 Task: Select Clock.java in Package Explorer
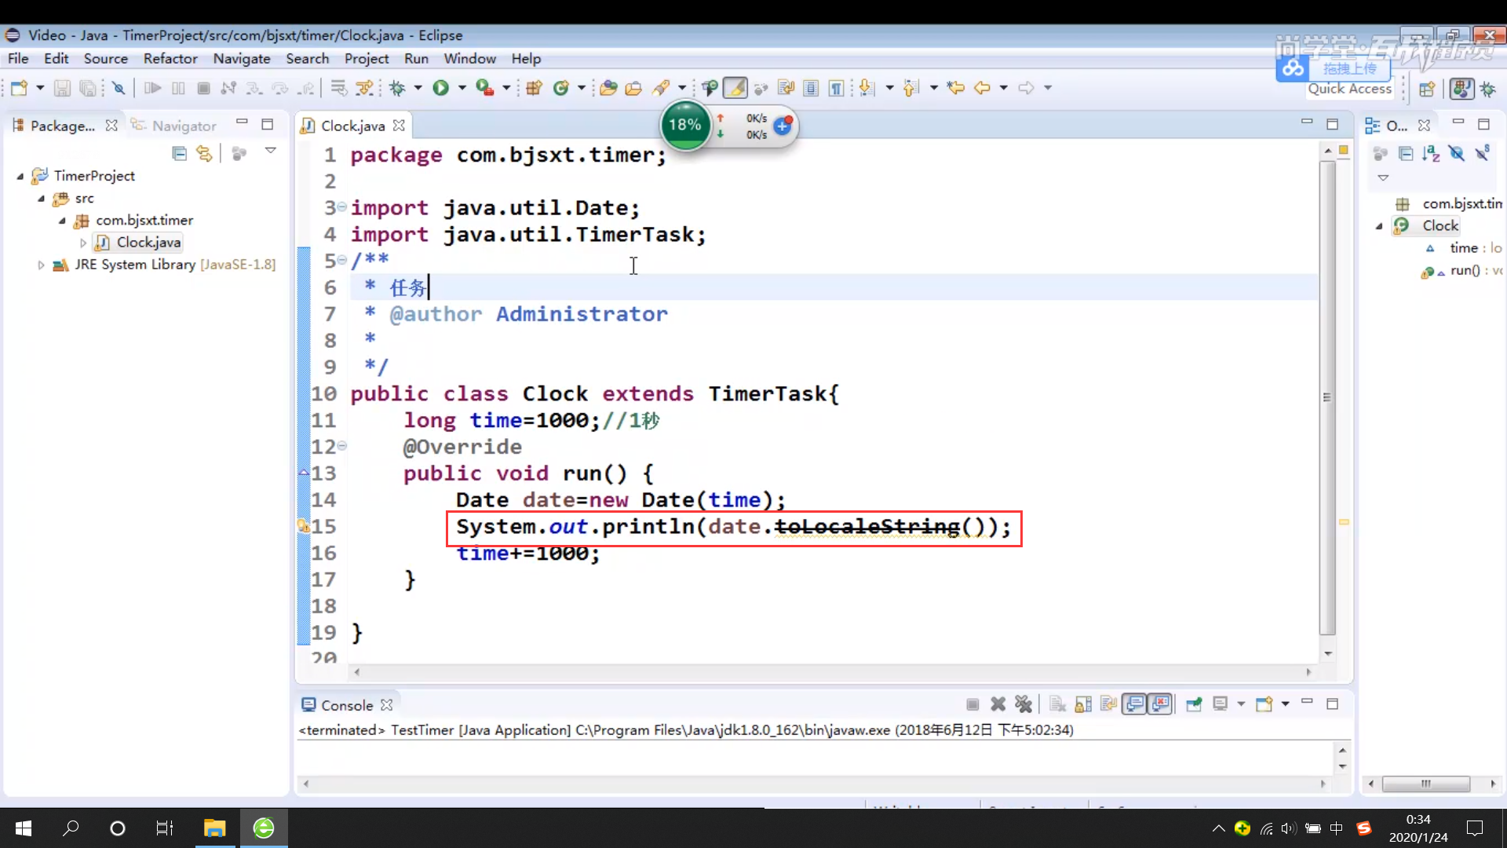click(149, 243)
